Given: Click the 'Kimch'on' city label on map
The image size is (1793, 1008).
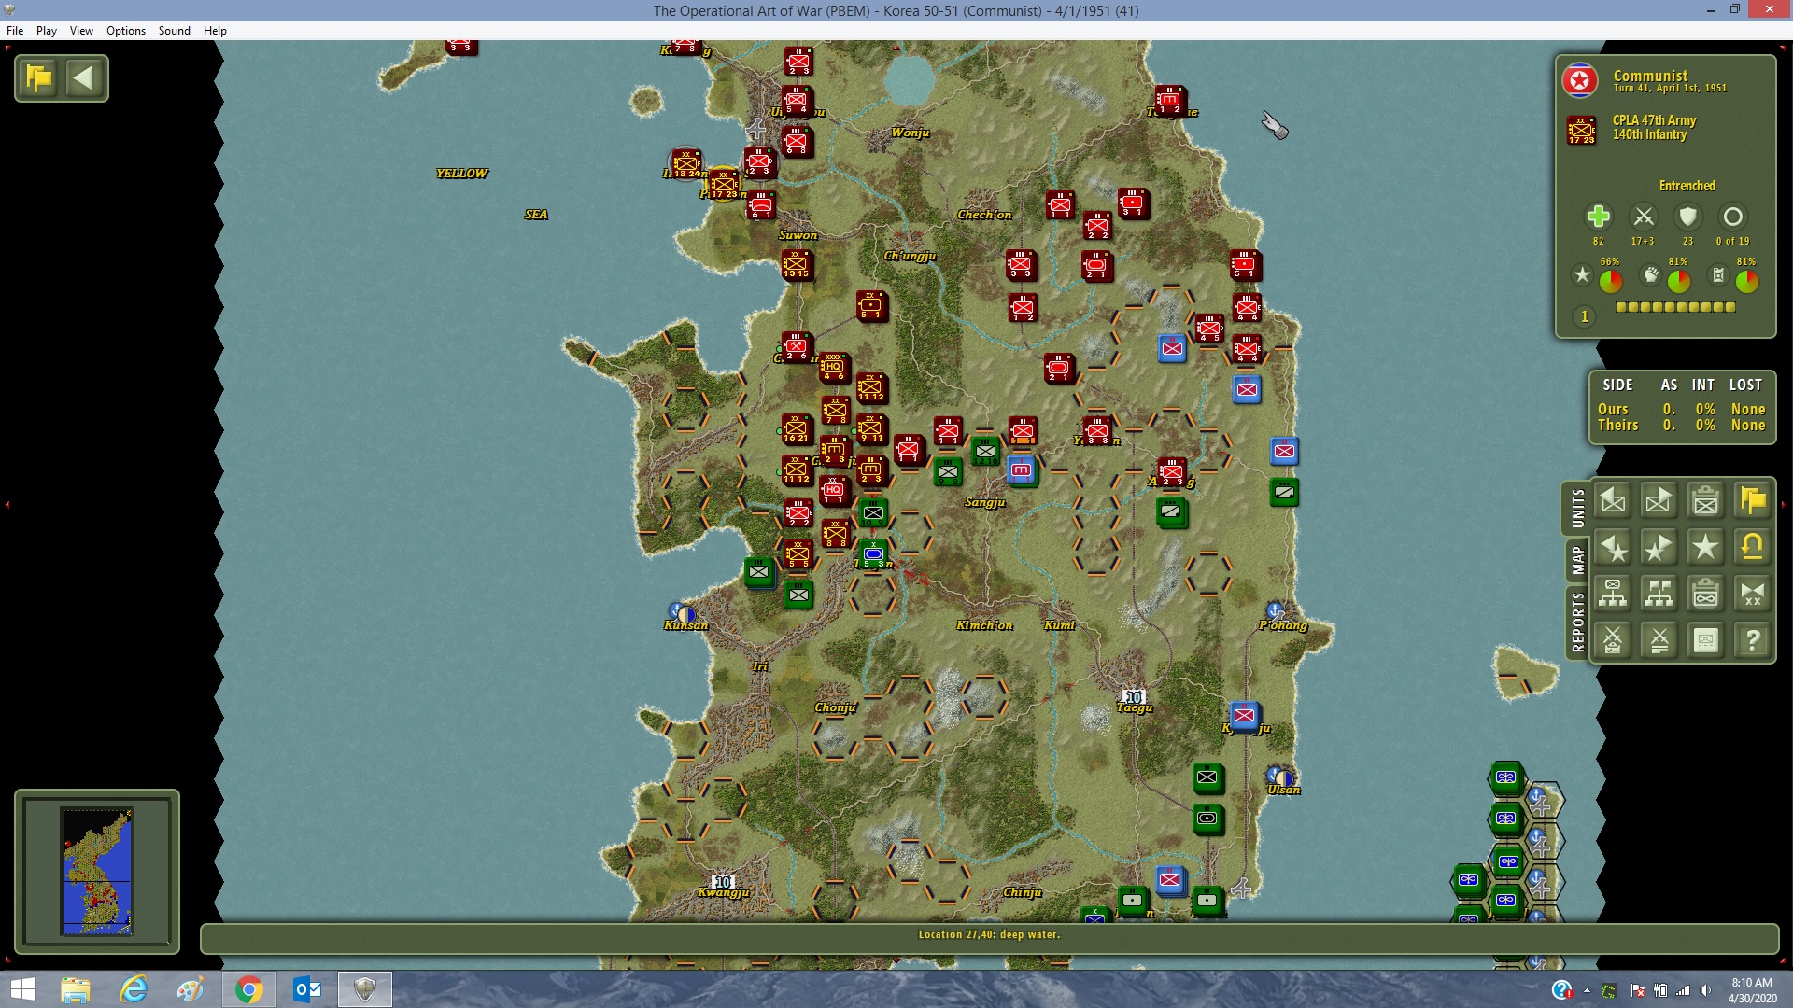Looking at the screenshot, I should tap(984, 625).
